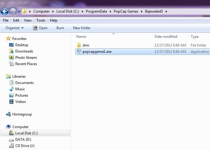This screenshot has width=210, height=150.
Task: Click the Application type cell
Action: (x=200, y=52)
